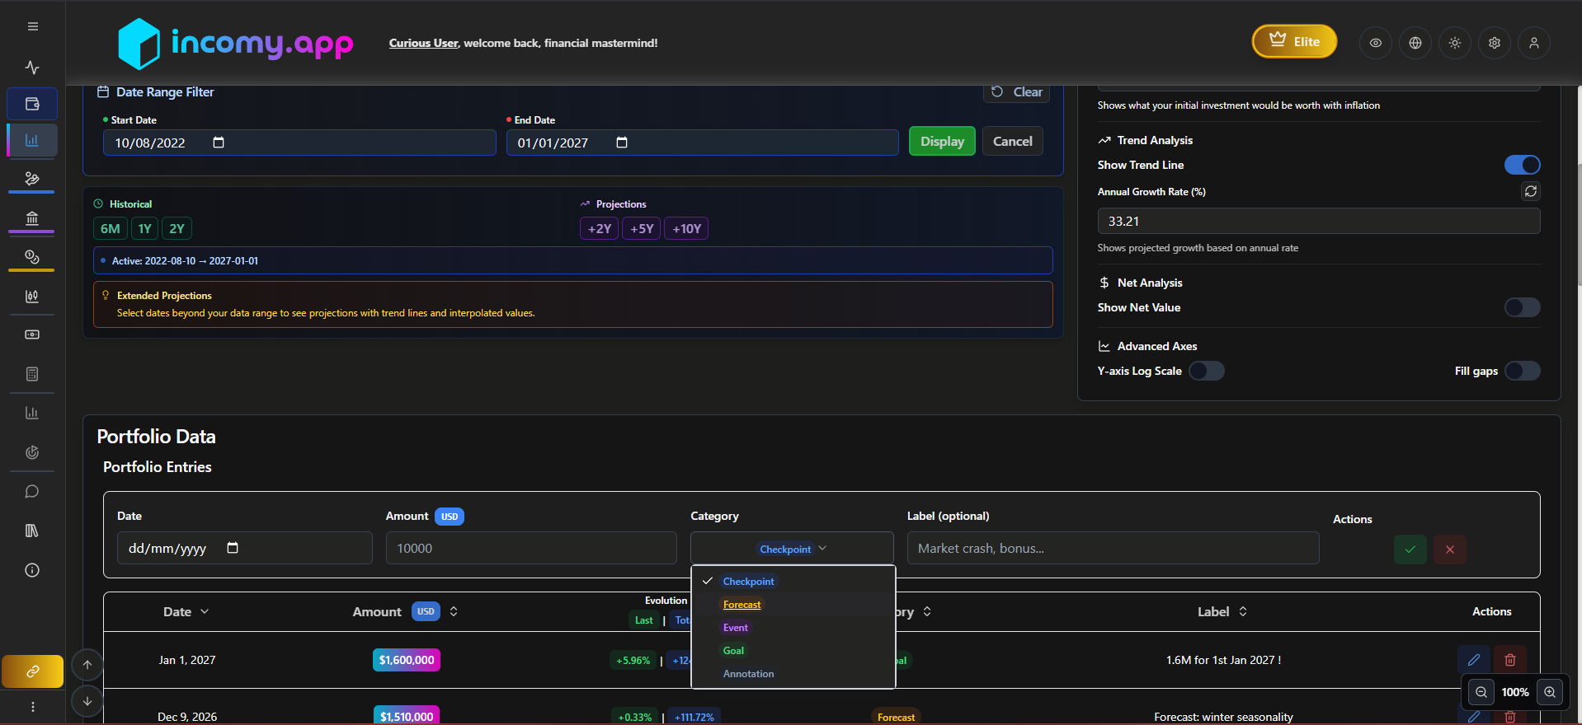Open the entry Date calendar picker icon
This screenshot has height=725, width=1582.
pyautogui.click(x=233, y=548)
